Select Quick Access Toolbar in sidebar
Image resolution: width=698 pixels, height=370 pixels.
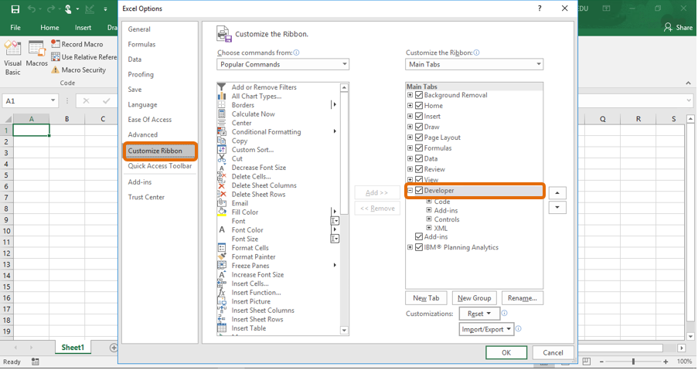click(x=159, y=166)
